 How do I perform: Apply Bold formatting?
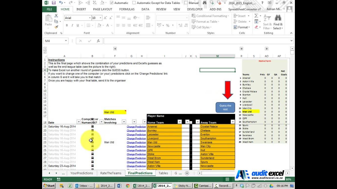(x=67, y=25)
